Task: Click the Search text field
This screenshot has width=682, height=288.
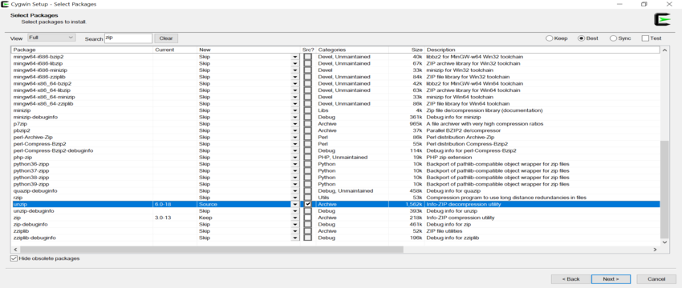Action: 128,38
